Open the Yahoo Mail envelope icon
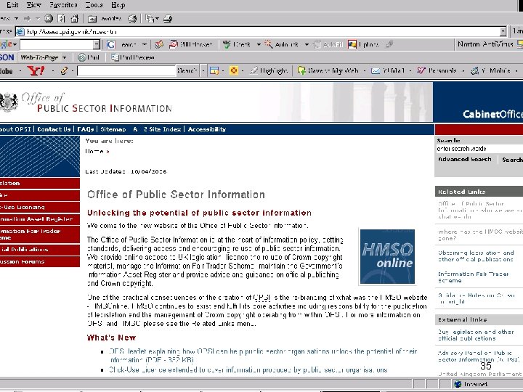523x392 pixels. (x=376, y=70)
